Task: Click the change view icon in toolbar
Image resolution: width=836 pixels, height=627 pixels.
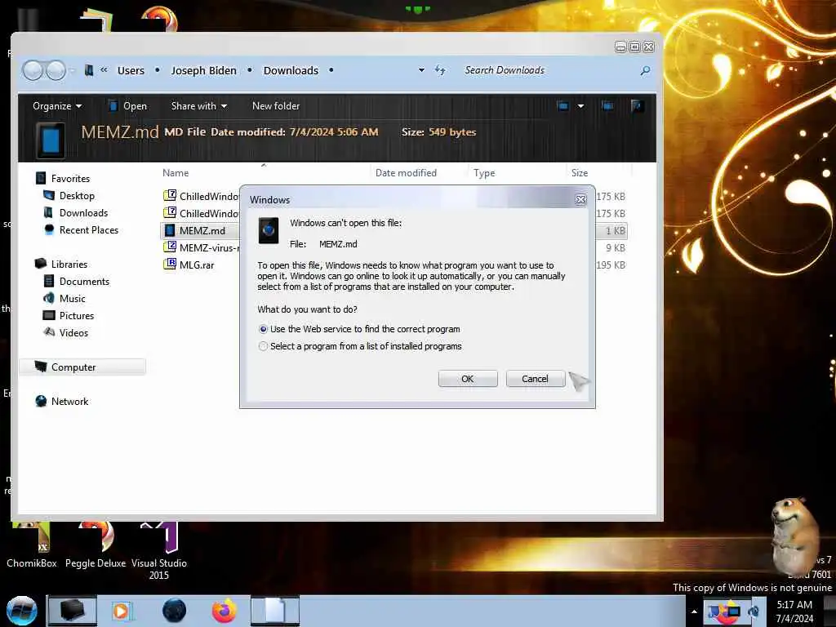Action: pos(563,105)
